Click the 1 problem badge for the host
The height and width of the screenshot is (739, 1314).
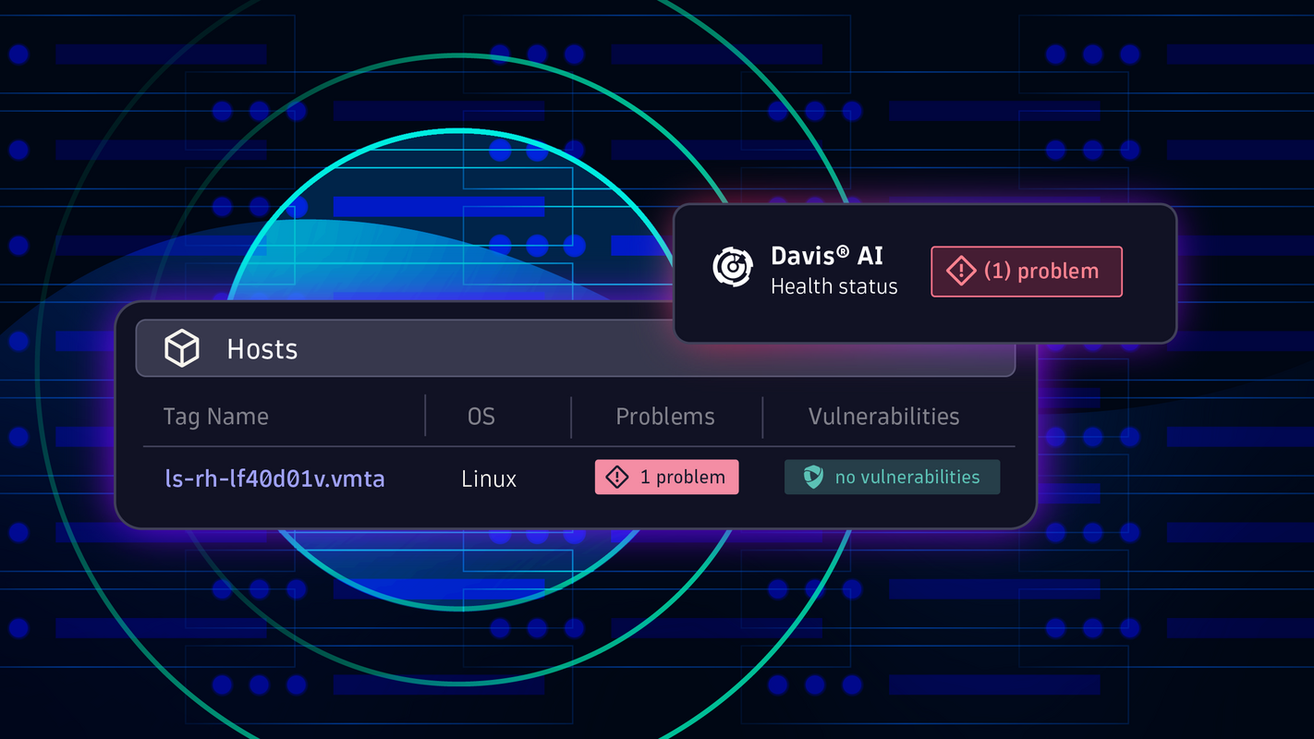pyautogui.click(x=666, y=477)
